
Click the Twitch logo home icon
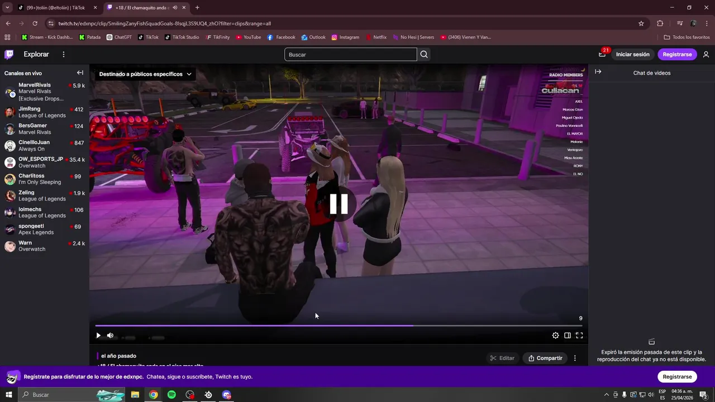point(9,54)
